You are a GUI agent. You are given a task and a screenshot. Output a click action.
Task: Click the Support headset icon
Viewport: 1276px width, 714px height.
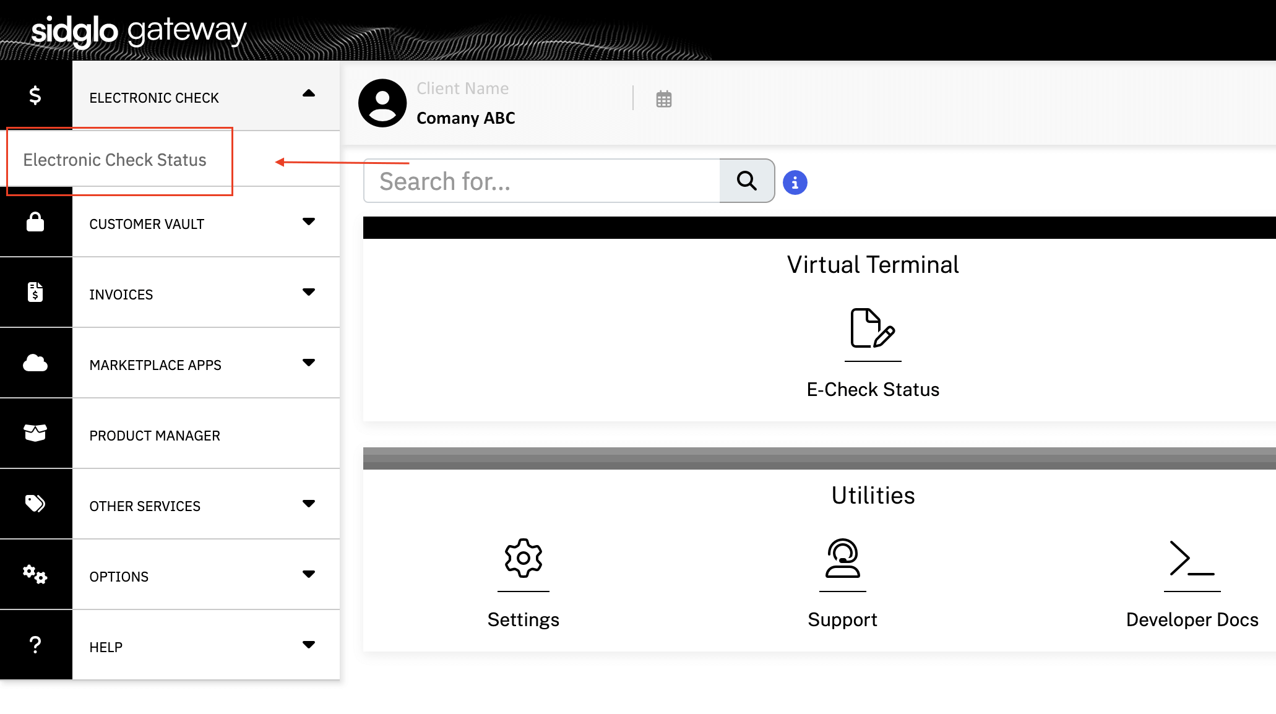click(x=842, y=558)
